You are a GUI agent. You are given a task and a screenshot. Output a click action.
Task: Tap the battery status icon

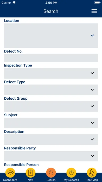point(97,3)
